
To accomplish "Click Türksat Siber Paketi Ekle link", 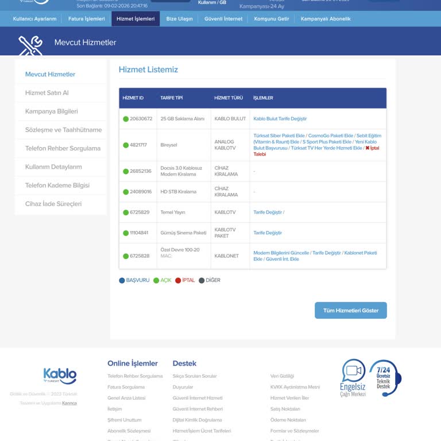I will point(278,136).
